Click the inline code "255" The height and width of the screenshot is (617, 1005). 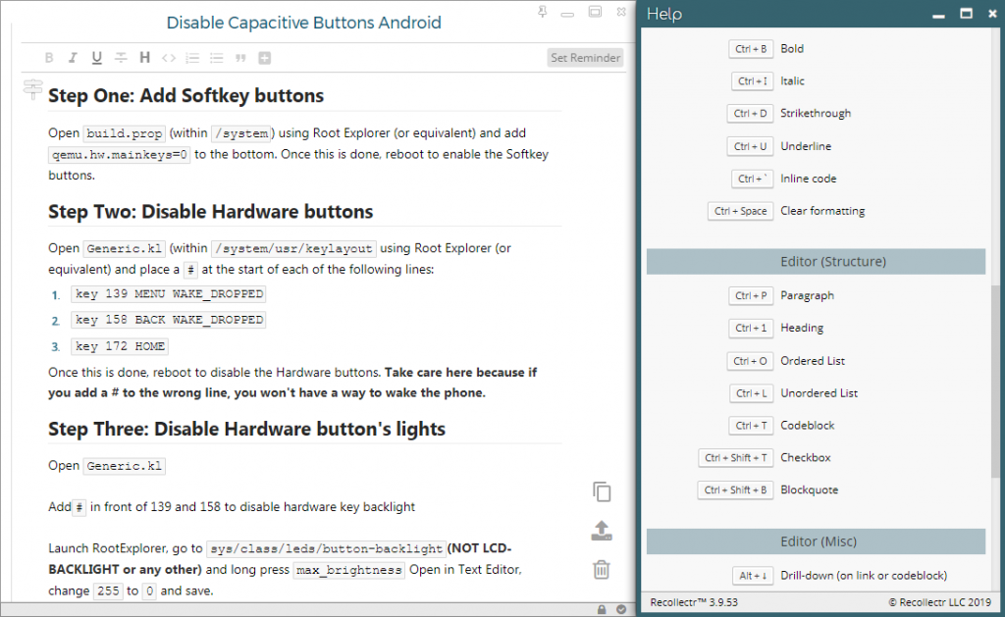[108, 591]
